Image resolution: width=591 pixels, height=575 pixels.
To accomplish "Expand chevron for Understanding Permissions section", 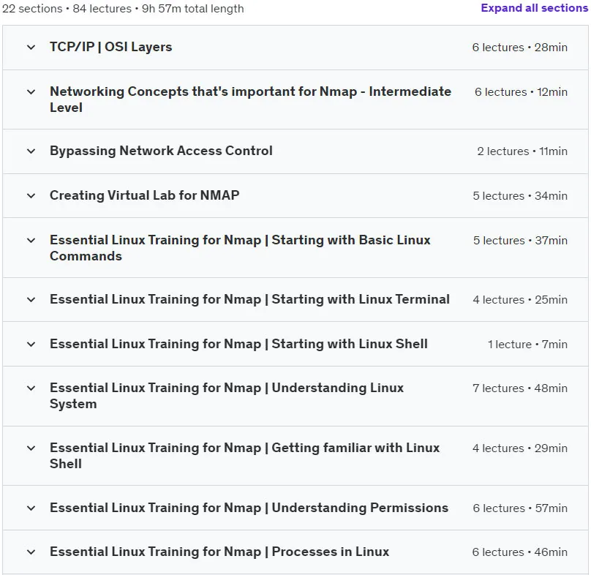I will pos(31,508).
